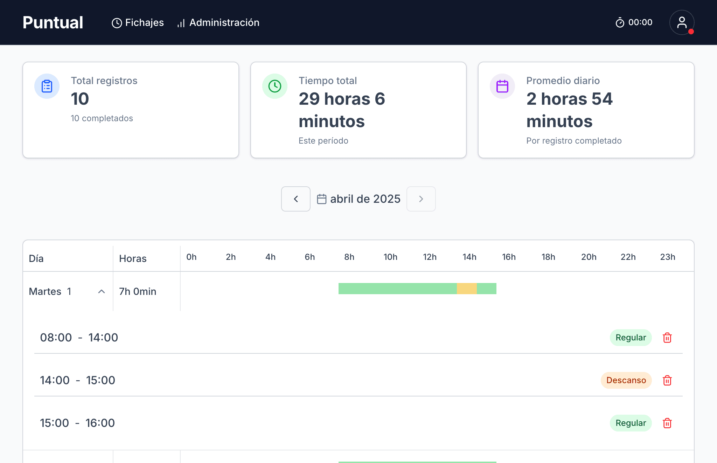Click the yellow segment in Martes timeline bar
The width and height of the screenshot is (717, 463).
click(x=466, y=289)
